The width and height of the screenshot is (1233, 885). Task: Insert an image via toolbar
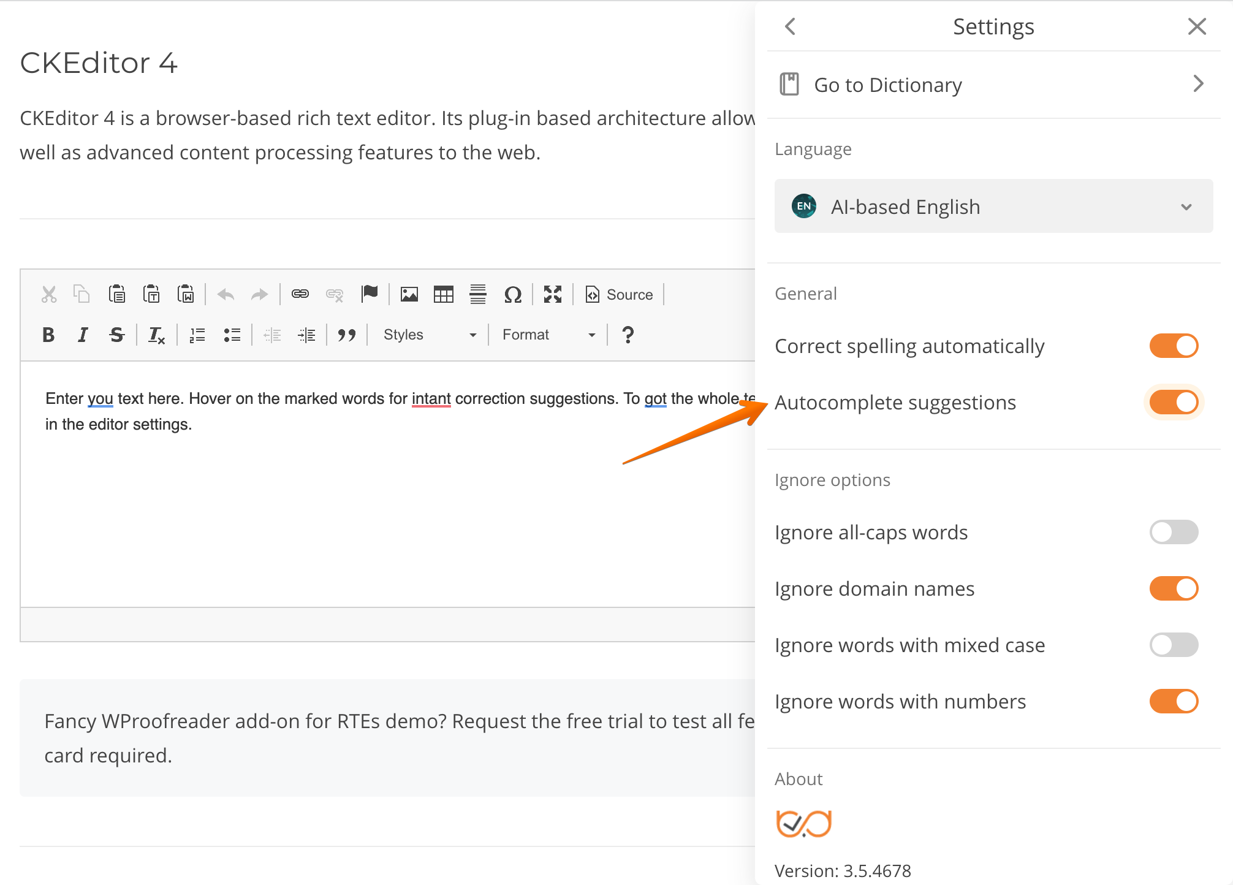coord(409,295)
